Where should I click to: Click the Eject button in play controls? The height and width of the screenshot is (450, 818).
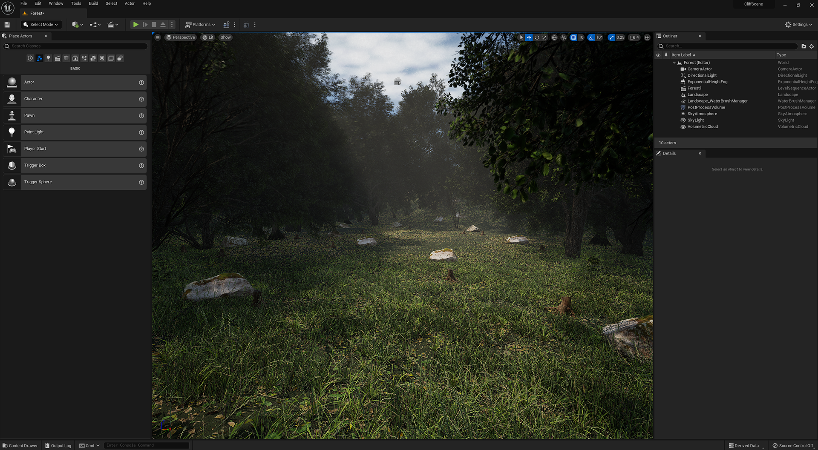click(163, 25)
